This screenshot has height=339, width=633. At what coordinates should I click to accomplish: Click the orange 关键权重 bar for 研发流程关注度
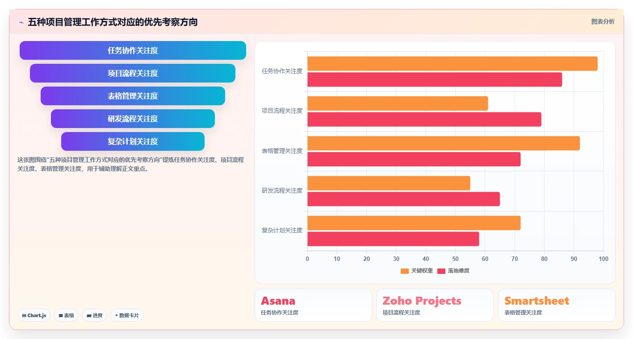pyautogui.click(x=389, y=183)
